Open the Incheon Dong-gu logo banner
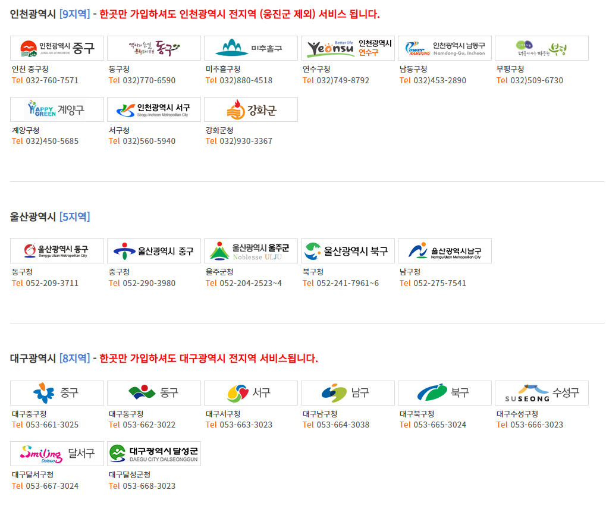Screen dimensions: 606x509 (x=154, y=48)
